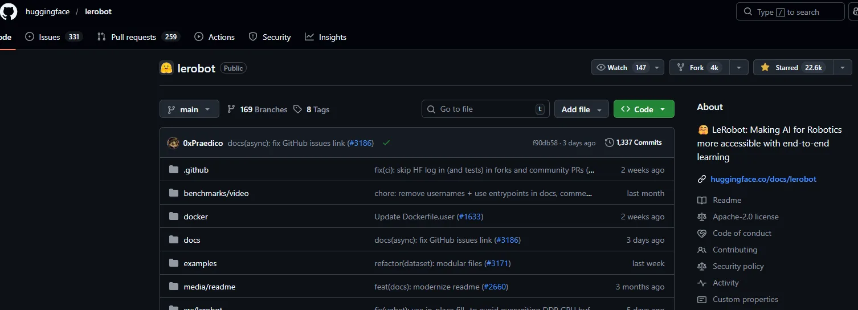Screen dimensions: 858x310
Task: Click the commit history clock icon
Action: pyautogui.click(x=609, y=142)
